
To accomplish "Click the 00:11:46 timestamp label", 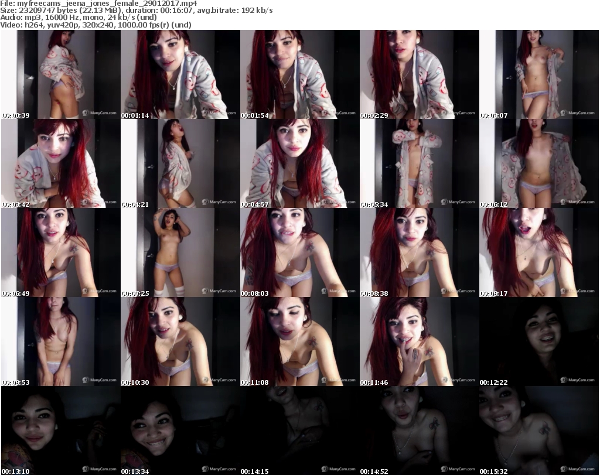I will coord(374,382).
